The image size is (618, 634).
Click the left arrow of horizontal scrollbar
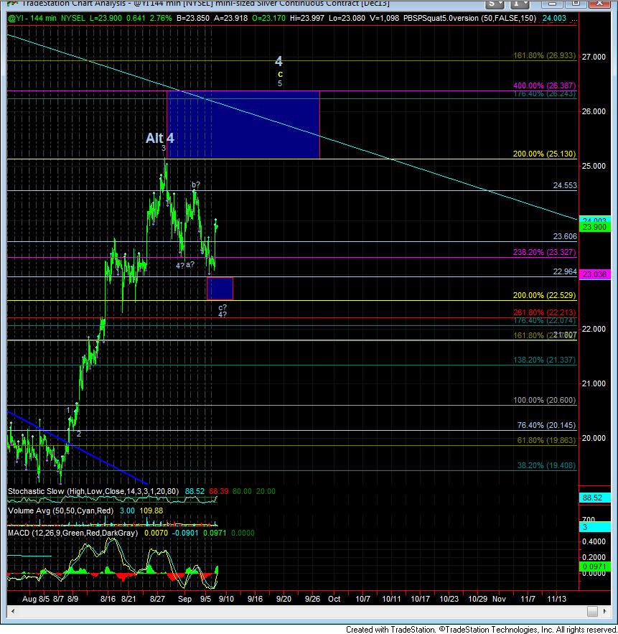click(13, 611)
